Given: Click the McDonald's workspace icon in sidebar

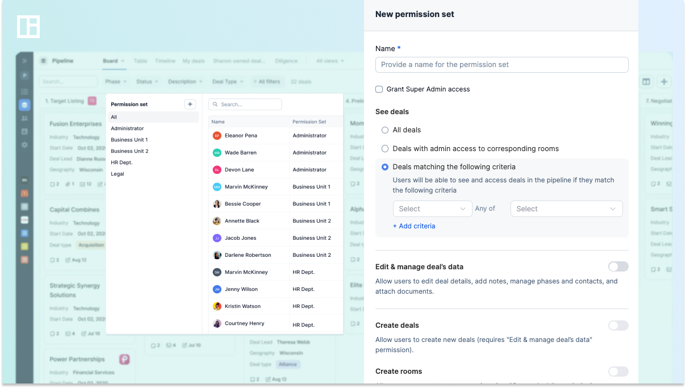Looking at the screenshot, I should tap(24, 194).
